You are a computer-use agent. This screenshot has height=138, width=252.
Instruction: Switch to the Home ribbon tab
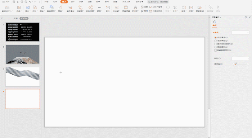coord(46,2)
